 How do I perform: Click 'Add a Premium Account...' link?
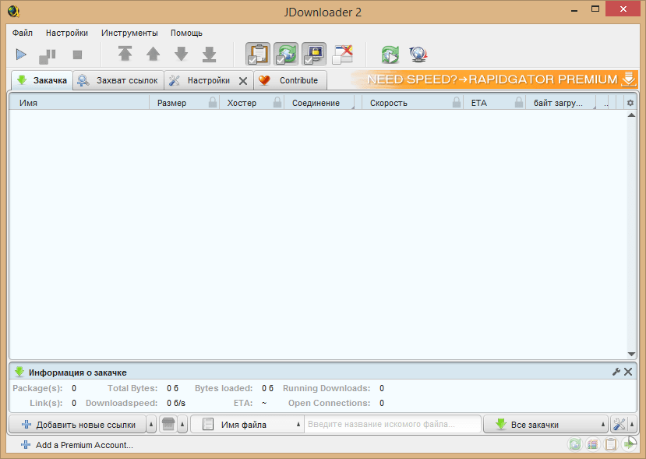tap(83, 445)
